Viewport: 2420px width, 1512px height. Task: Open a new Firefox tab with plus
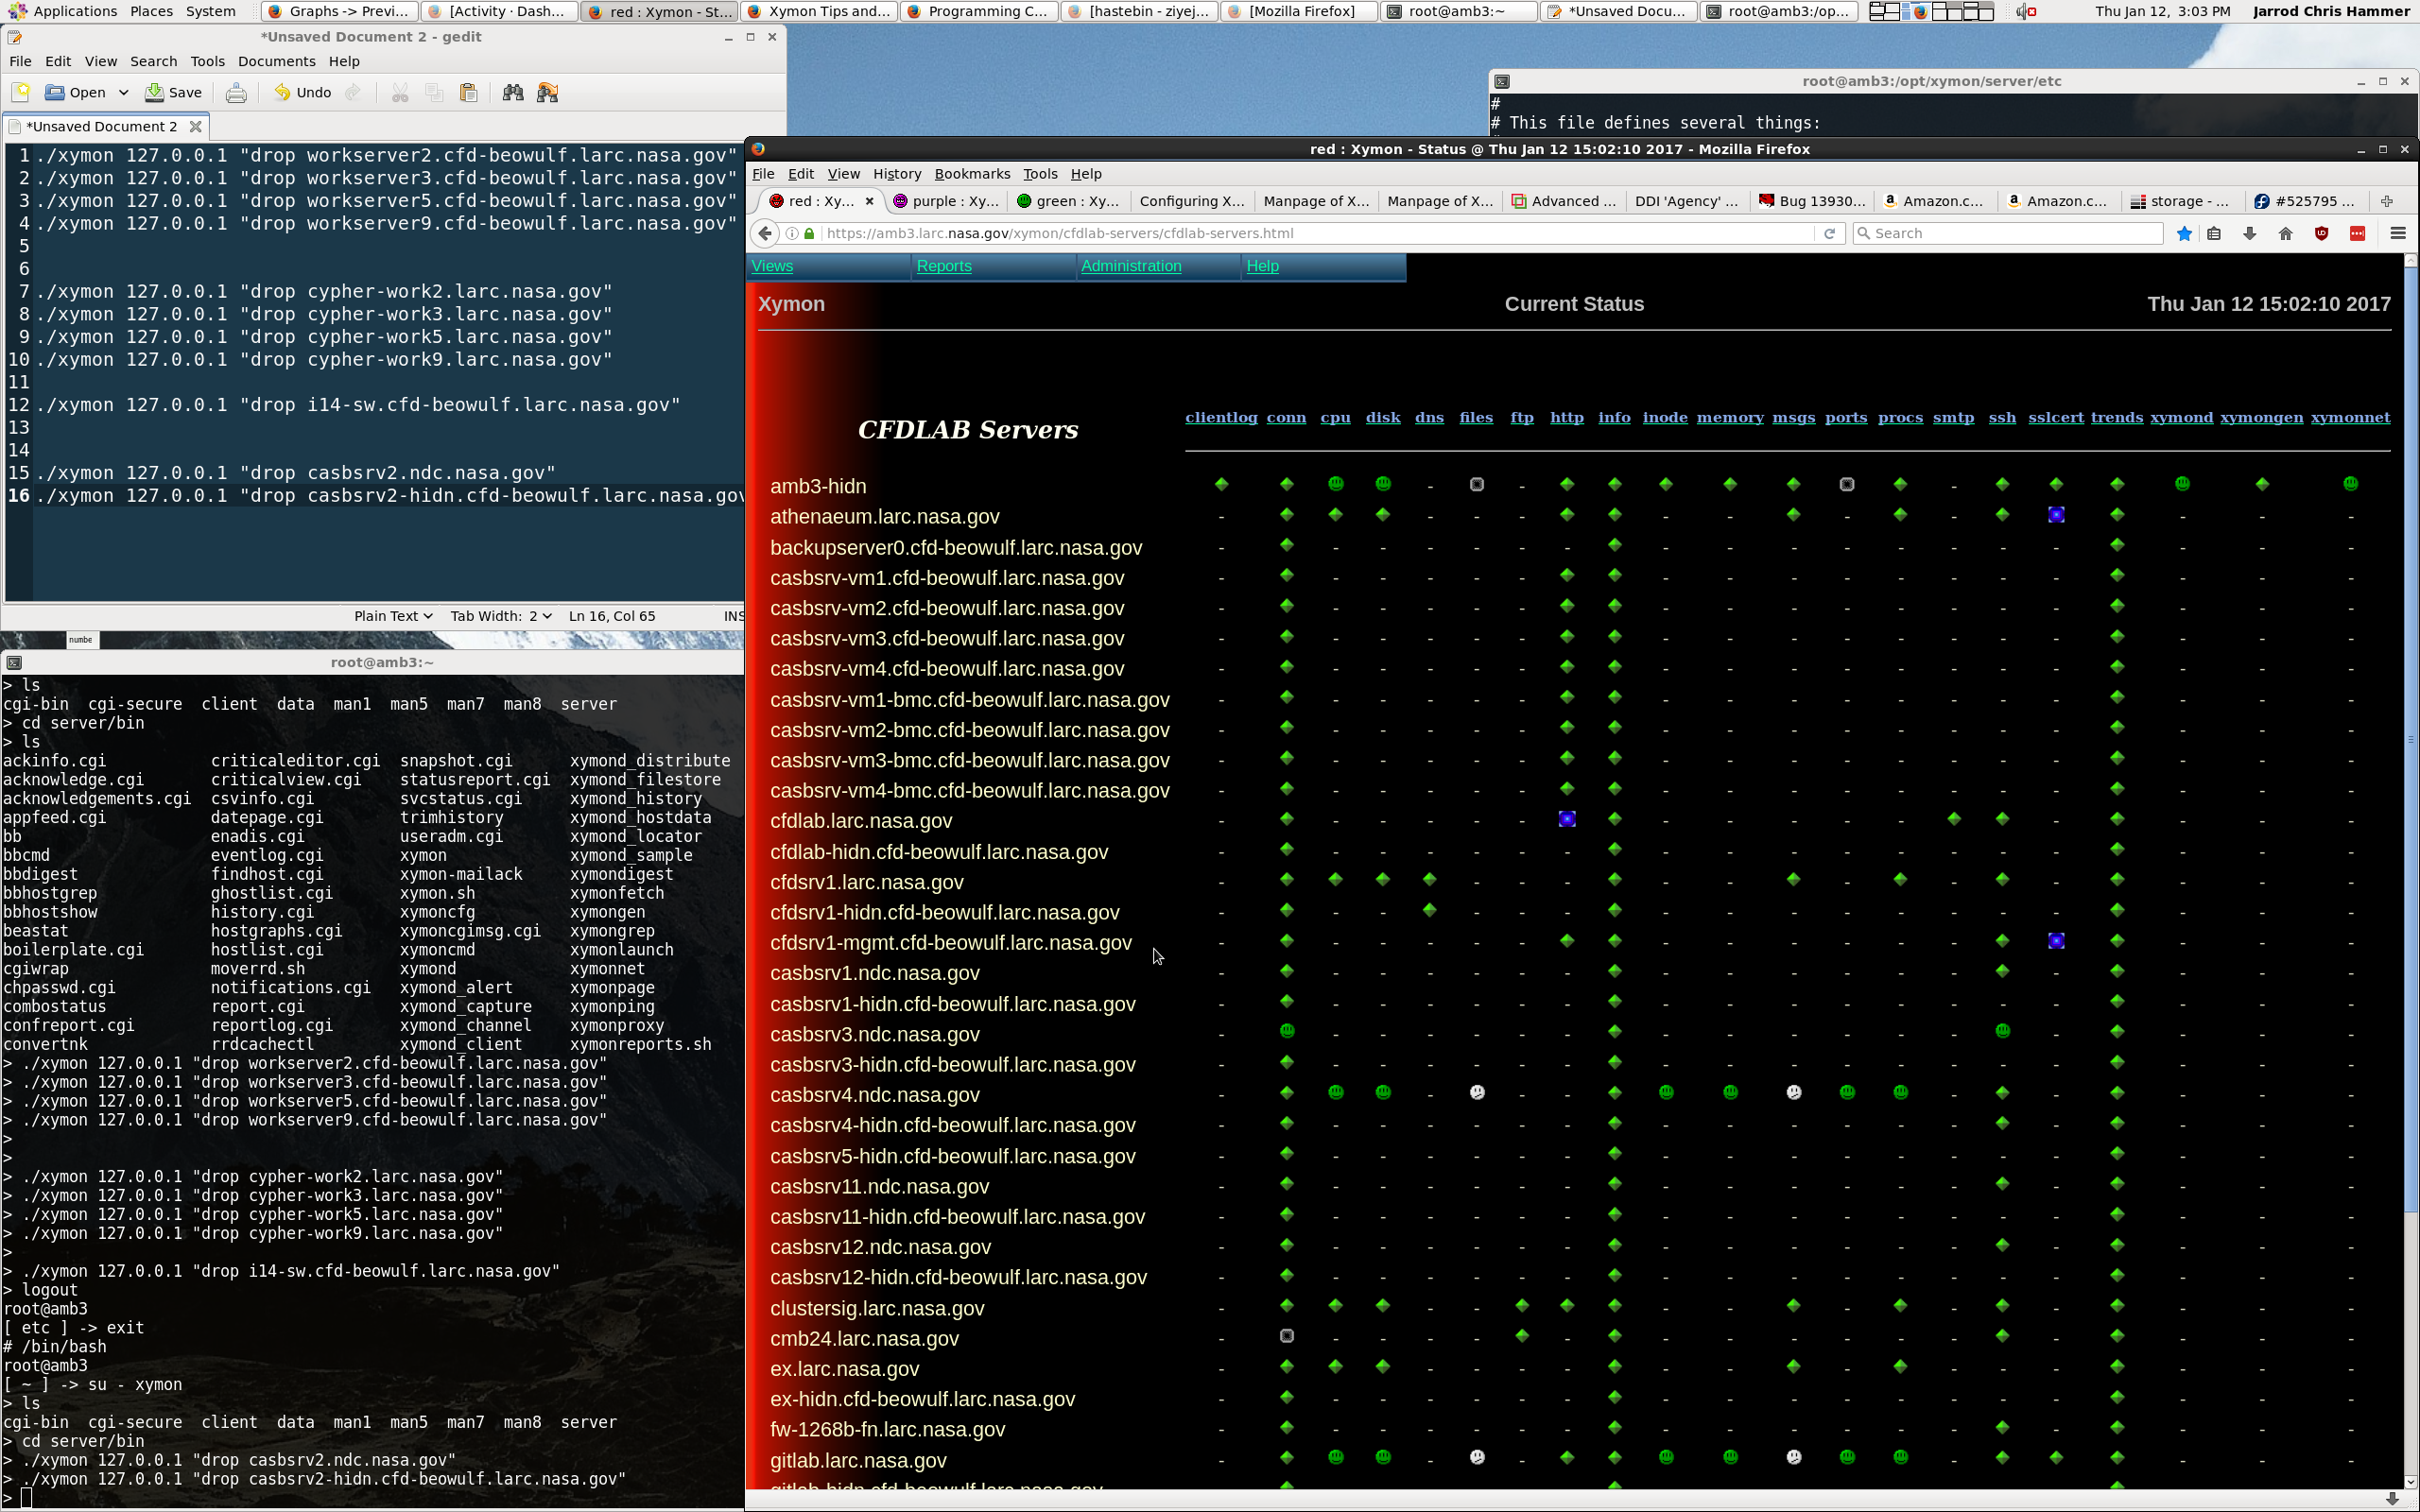2387,201
